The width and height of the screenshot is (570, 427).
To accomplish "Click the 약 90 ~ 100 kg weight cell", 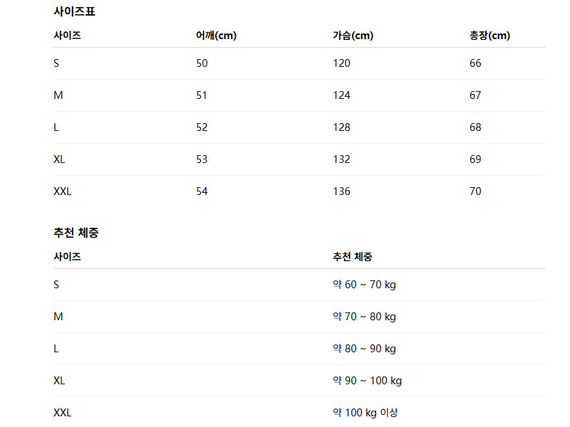I will pyautogui.click(x=367, y=381).
